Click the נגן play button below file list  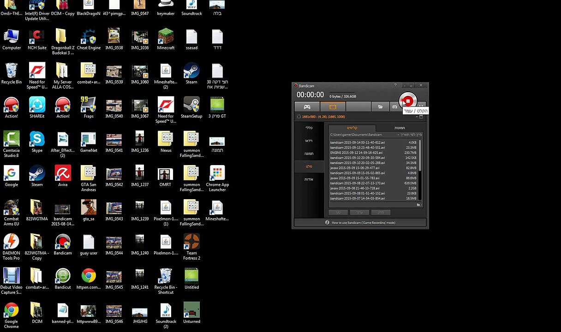tap(338, 212)
